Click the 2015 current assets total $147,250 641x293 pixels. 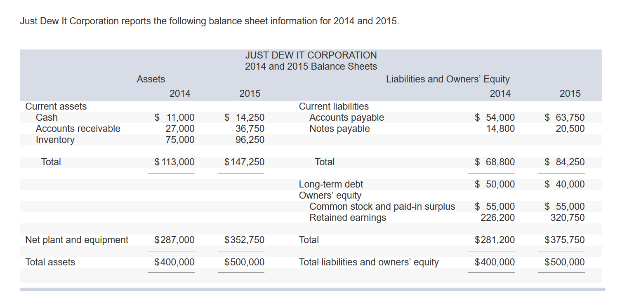244,162
